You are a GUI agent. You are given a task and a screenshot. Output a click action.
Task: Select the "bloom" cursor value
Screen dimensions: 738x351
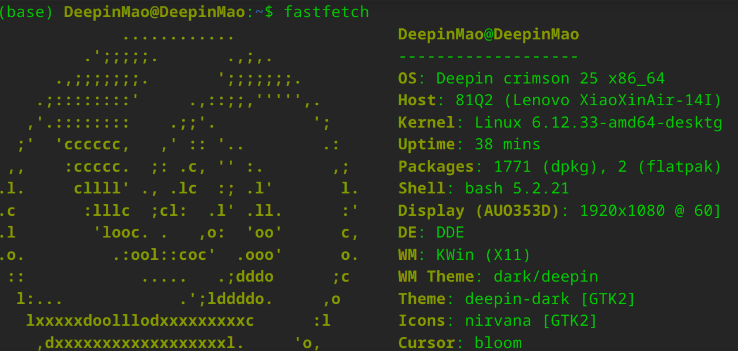pyautogui.click(x=498, y=343)
